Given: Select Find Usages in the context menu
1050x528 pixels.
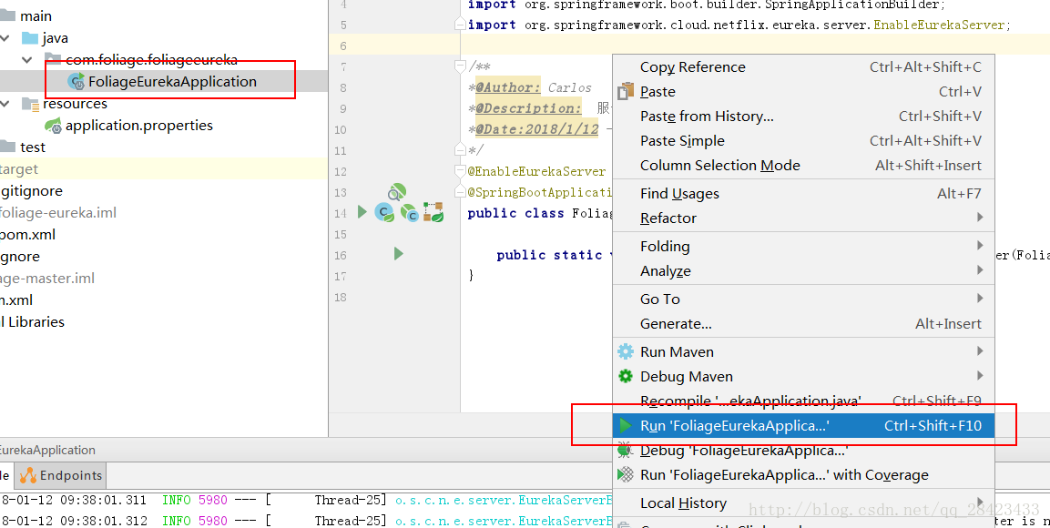Looking at the screenshot, I should pyautogui.click(x=679, y=193).
